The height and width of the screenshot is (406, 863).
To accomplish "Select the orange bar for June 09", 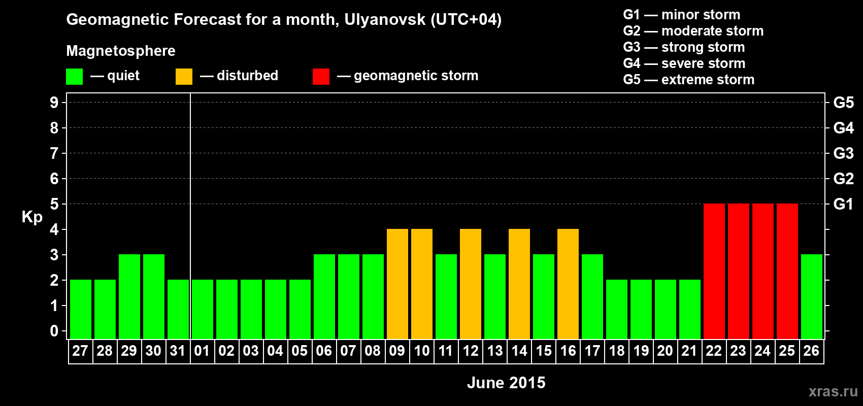I will (397, 284).
